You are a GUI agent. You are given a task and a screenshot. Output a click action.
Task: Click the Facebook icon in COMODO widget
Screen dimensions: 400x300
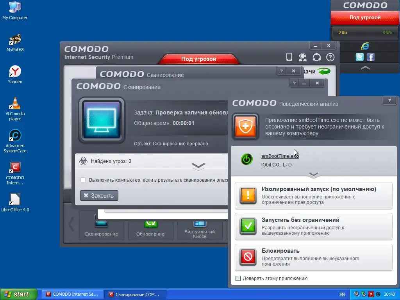tap(371, 57)
